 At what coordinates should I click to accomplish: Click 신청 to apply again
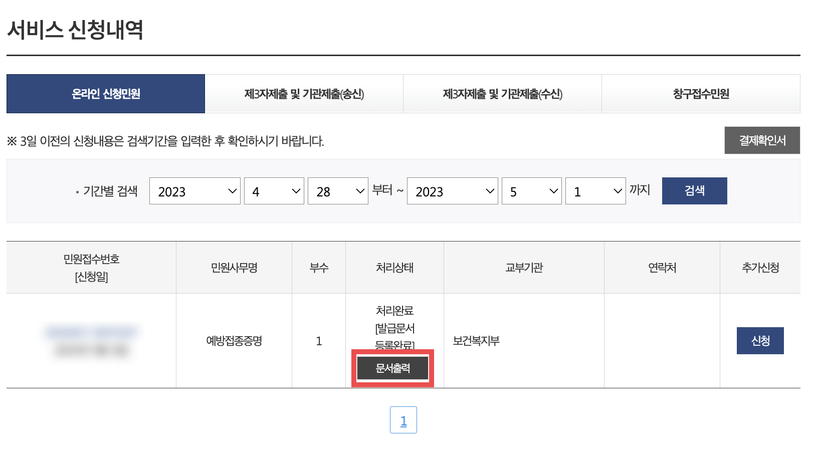(x=760, y=340)
